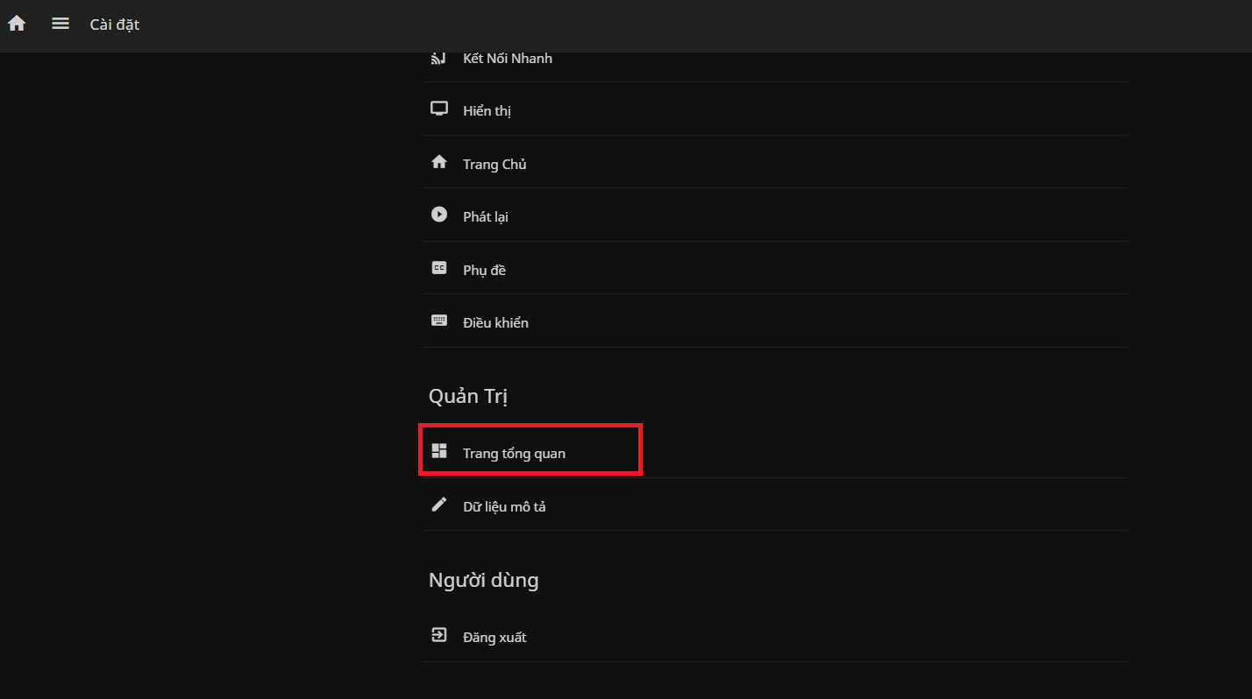Click the Trang Chủ house icon in list
Screen dimensions: 1252x699
[x=439, y=163]
